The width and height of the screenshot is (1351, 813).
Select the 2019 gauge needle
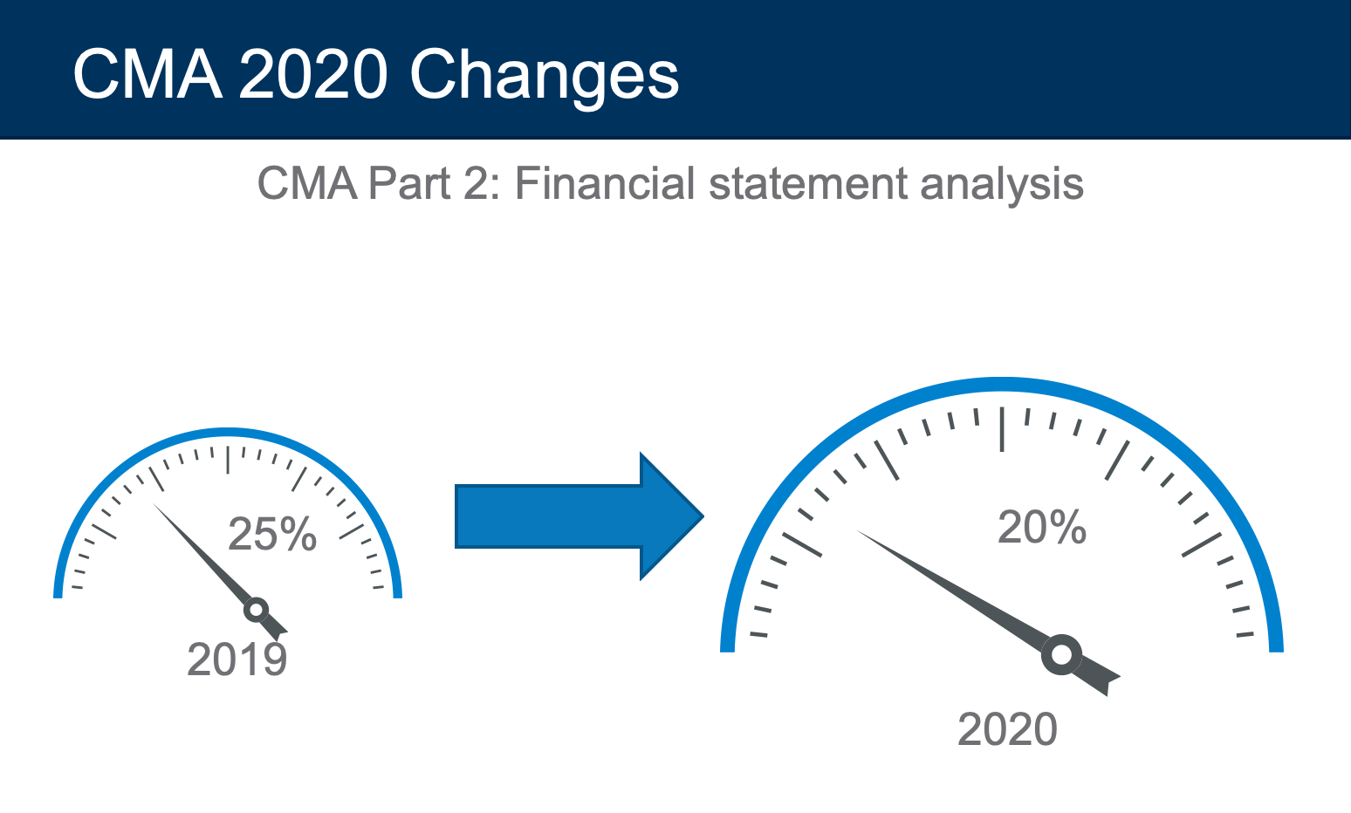220,571
